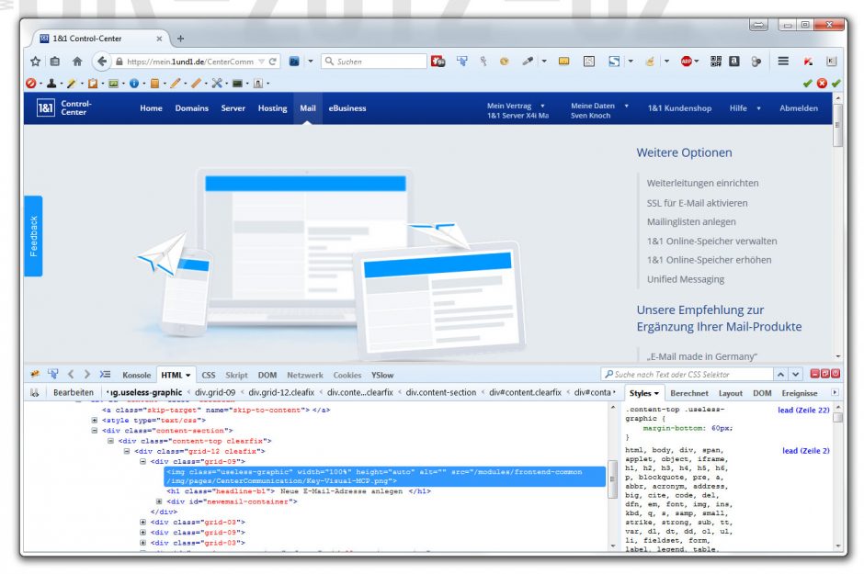Switch to the CSS tab in Firebug

coord(209,375)
